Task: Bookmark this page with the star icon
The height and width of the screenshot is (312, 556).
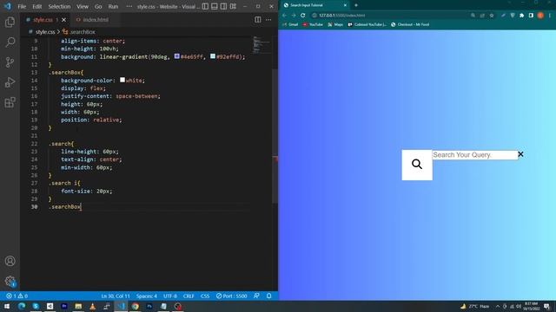Action: point(492,16)
